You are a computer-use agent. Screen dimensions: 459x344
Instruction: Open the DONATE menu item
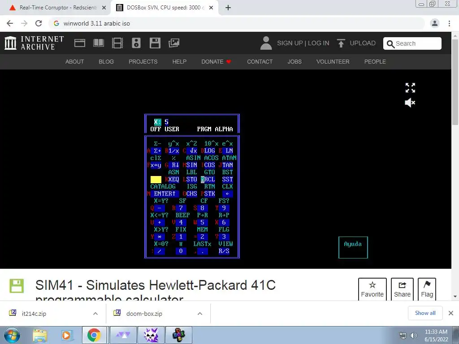click(216, 62)
